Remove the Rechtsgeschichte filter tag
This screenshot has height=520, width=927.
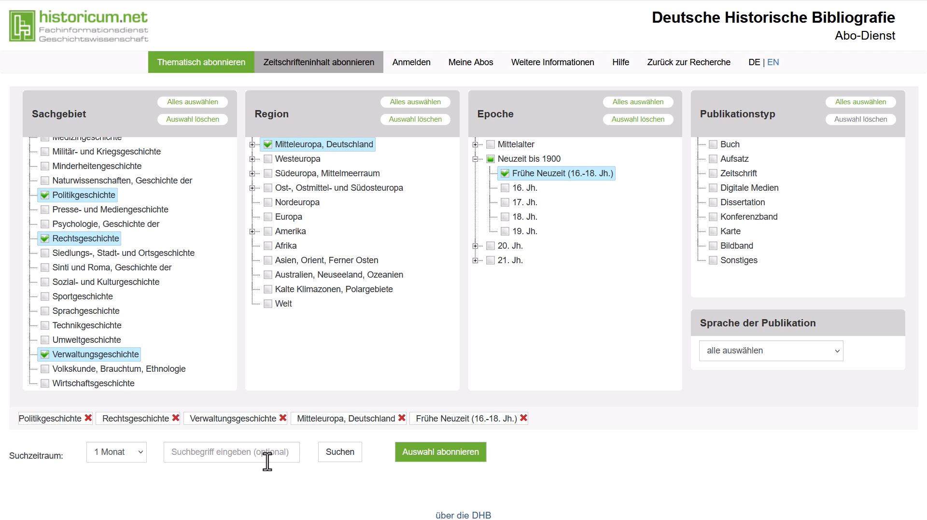click(x=176, y=418)
